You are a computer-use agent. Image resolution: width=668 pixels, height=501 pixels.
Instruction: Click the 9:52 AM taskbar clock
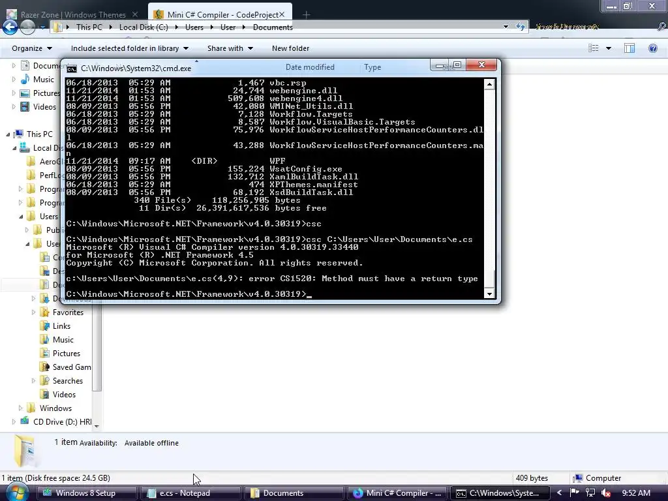click(x=636, y=493)
